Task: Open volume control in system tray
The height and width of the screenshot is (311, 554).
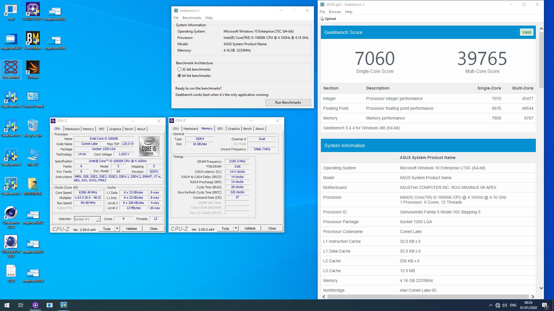Action: click(505, 305)
